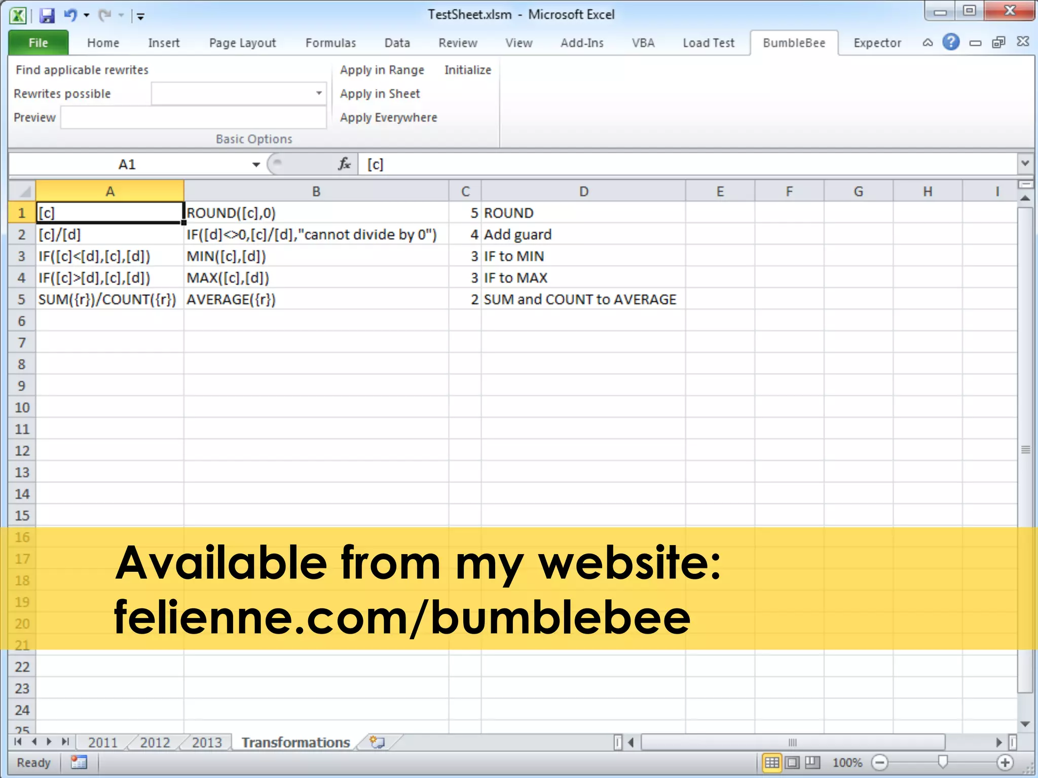
Task: Click the Insert Worksheet icon tab
Action: pyautogui.click(x=377, y=743)
